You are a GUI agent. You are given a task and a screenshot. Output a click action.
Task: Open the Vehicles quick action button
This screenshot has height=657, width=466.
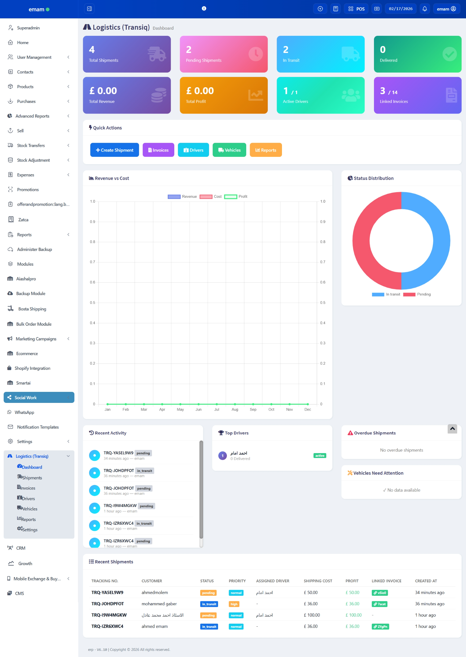pos(229,150)
